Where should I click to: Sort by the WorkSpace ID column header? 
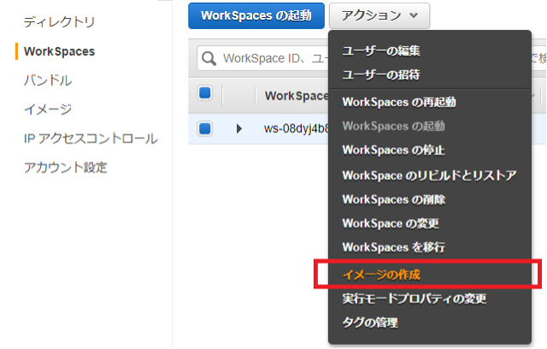[x=297, y=96]
